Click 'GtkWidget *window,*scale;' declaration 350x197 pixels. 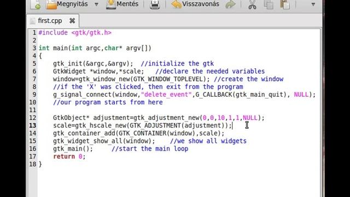[98, 71]
